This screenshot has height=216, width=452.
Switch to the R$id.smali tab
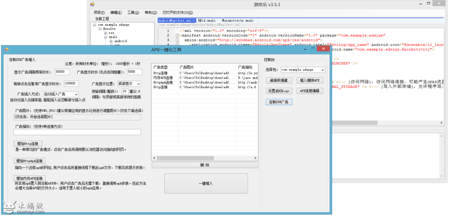coord(207,21)
